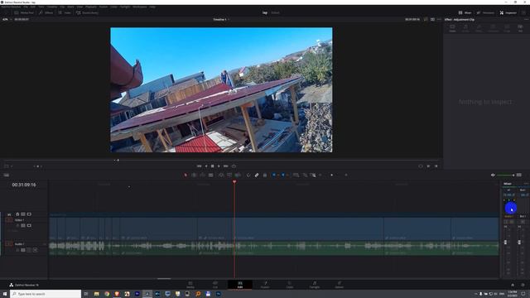Viewport: 530px width, 298px height.
Task: Toggle timeline Snapping magnet
Action: (x=248, y=175)
